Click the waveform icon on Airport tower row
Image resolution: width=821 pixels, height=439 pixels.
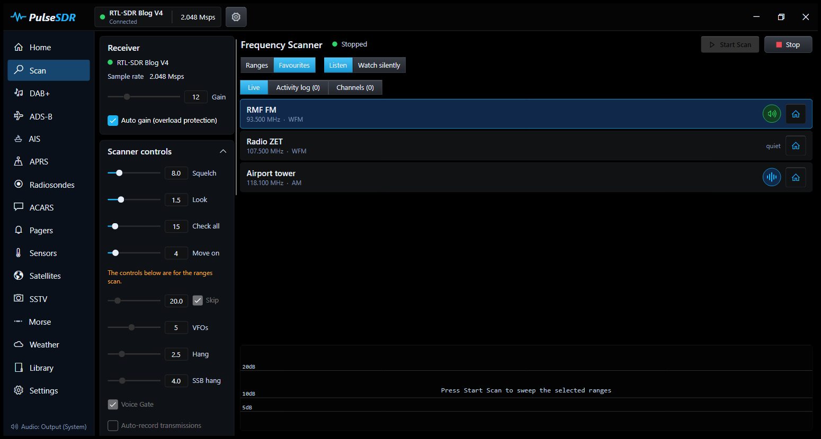(x=772, y=177)
